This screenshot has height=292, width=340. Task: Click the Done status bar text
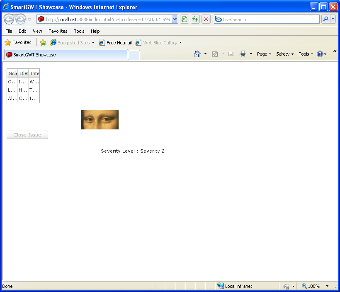click(x=7, y=286)
